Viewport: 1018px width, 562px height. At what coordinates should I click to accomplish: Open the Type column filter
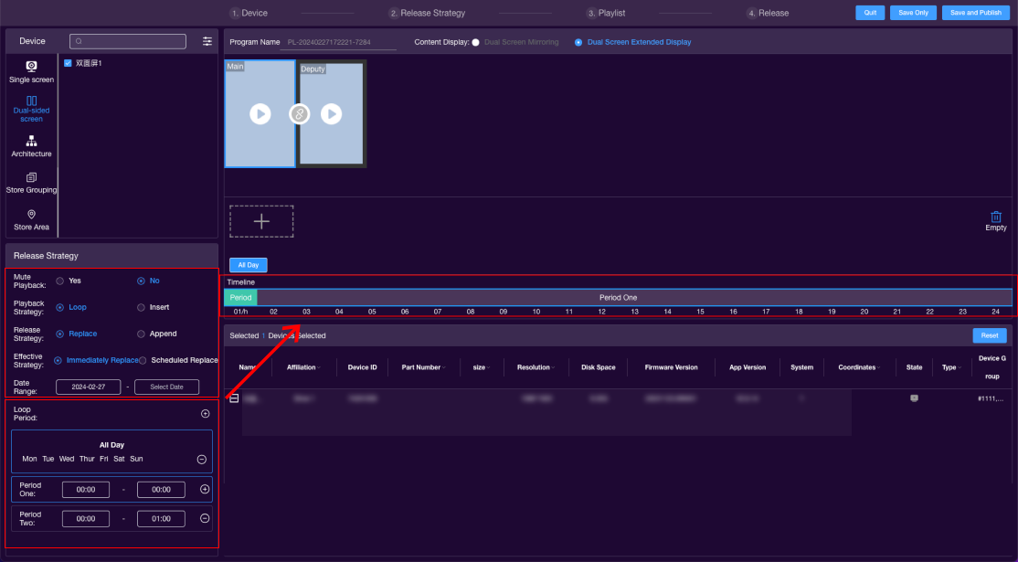click(x=960, y=368)
